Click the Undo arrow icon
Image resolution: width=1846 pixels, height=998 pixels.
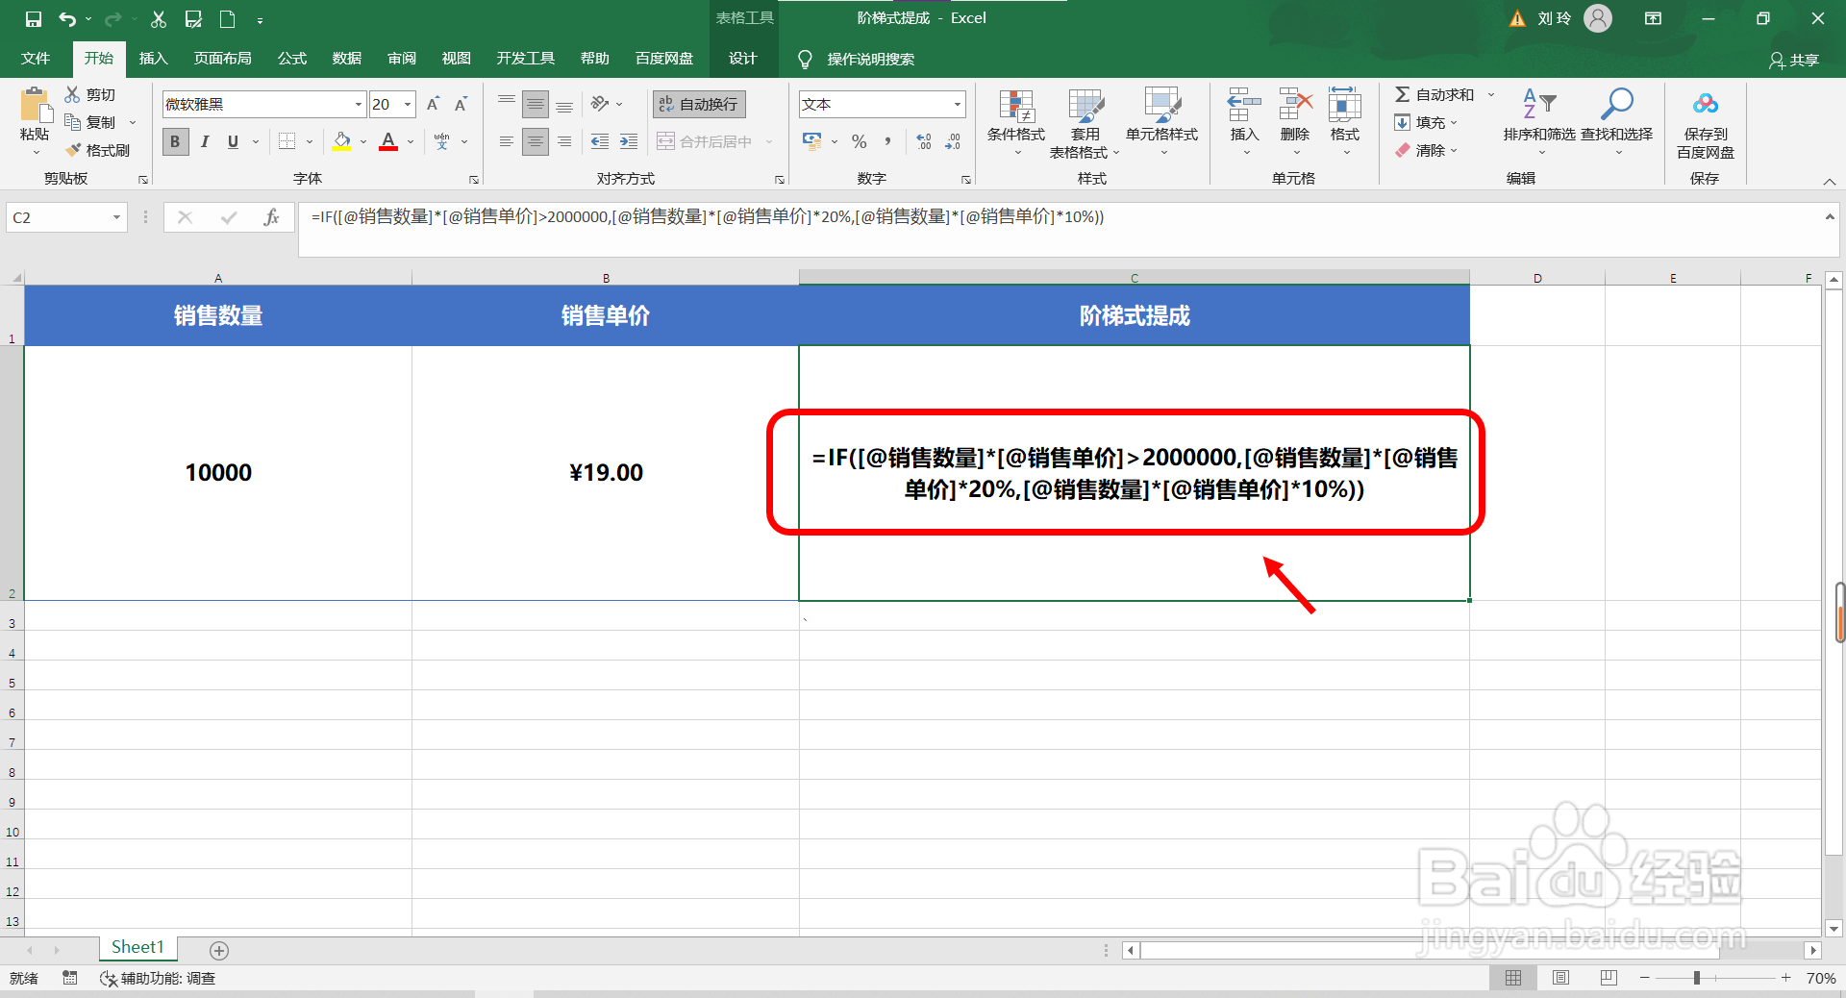pyautogui.click(x=66, y=19)
